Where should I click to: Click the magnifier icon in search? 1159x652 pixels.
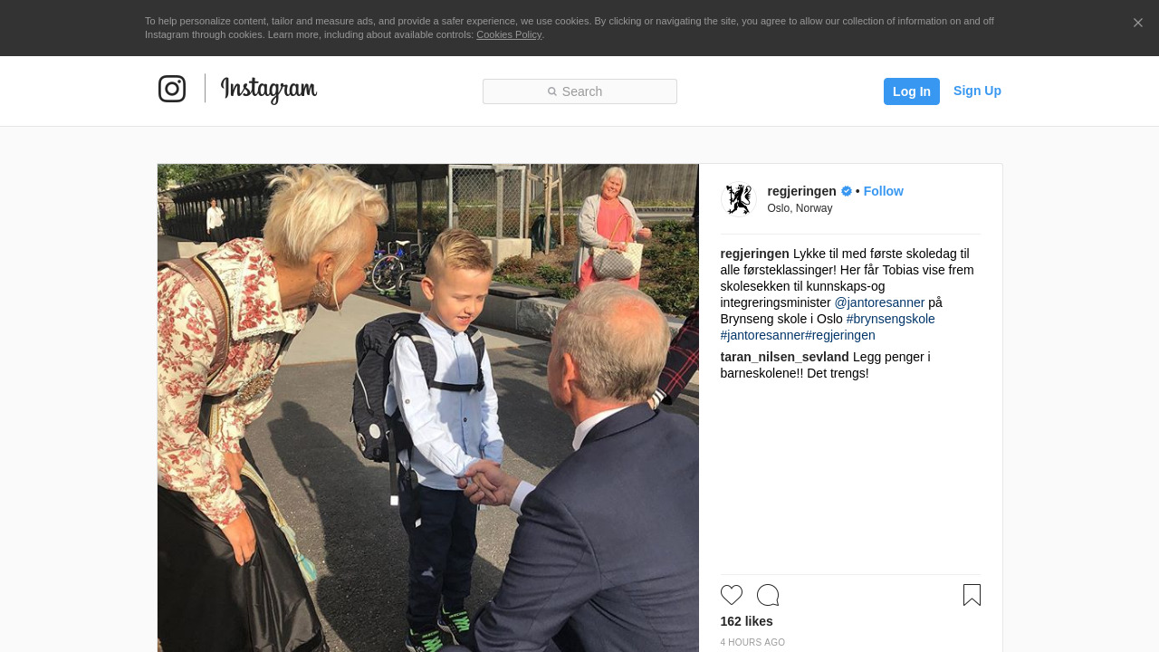[x=552, y=91]
